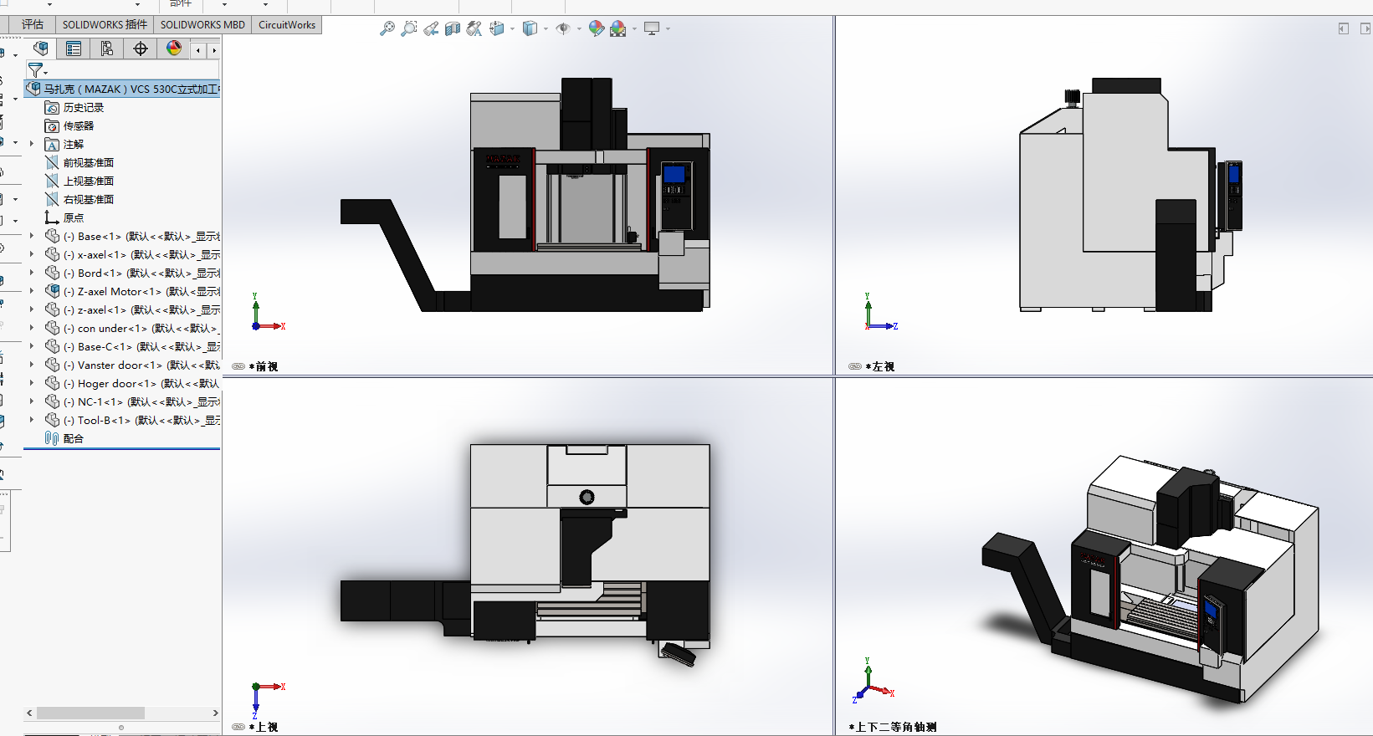Expand the 注解 annotations node
Viewport: 1373px width, 736px height.
point(32,144)
